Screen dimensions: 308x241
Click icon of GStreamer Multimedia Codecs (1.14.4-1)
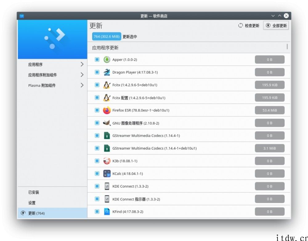tap(107, 135)
